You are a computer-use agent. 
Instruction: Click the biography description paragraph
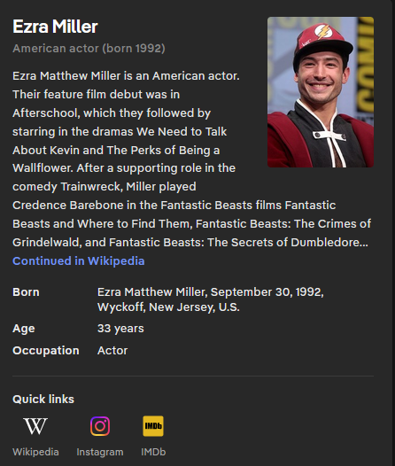pos(192,159)
